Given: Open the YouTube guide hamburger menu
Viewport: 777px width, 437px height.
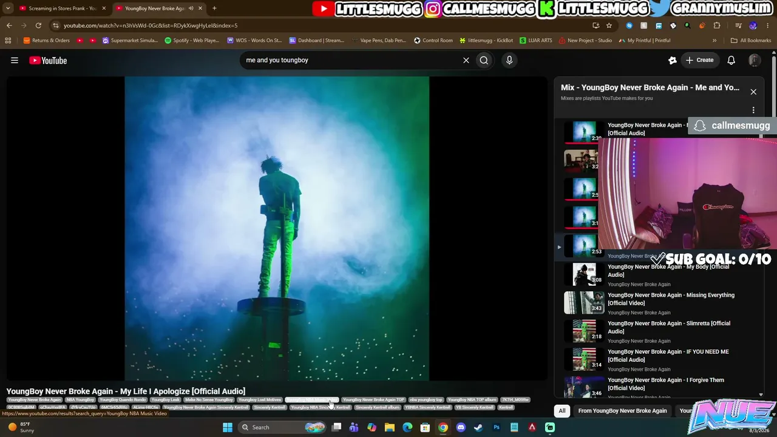Looking at the screenshot, I should (15, 60).
